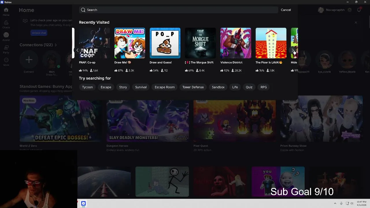Image resolution: width=370 pixels, height=208 pixels.
Task: Select the Story search suggestion
Action: (x=123, y=87)
